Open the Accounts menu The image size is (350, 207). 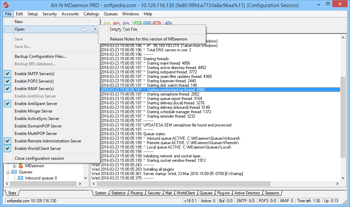click(x=70, y=14)
